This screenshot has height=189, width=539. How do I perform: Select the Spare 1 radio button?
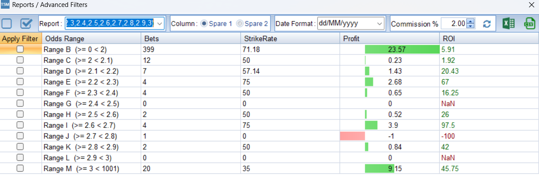click(x=204, y=24)
